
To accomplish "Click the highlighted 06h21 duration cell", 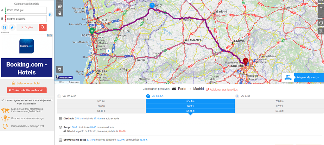I will coord(190,106).
